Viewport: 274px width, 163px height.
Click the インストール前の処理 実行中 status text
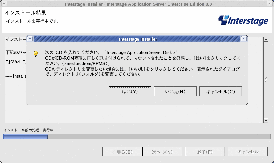[x=28, y=130]
